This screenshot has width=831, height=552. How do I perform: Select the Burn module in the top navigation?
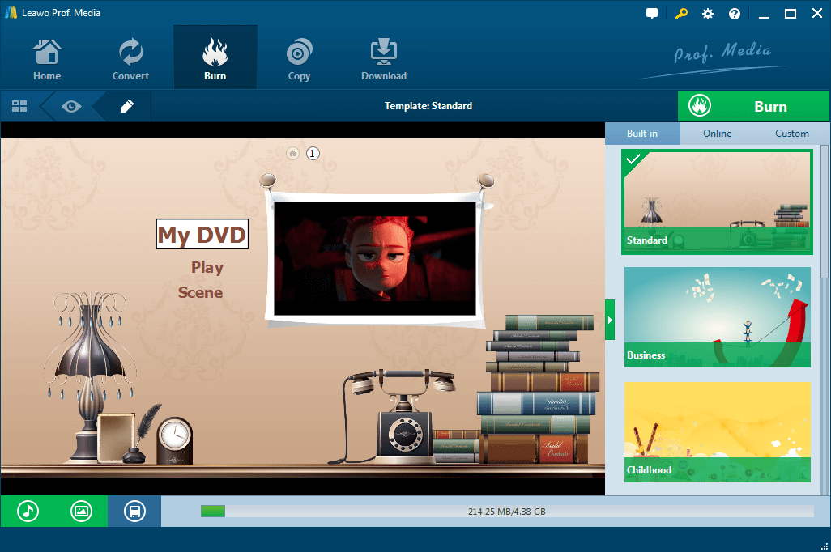click(215, 57)
